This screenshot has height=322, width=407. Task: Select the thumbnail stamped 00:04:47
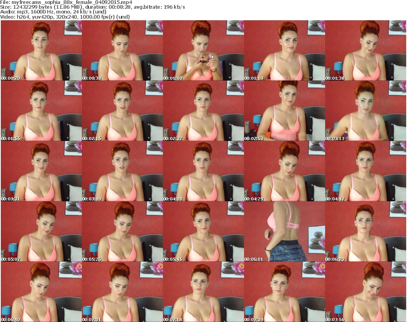365,171
